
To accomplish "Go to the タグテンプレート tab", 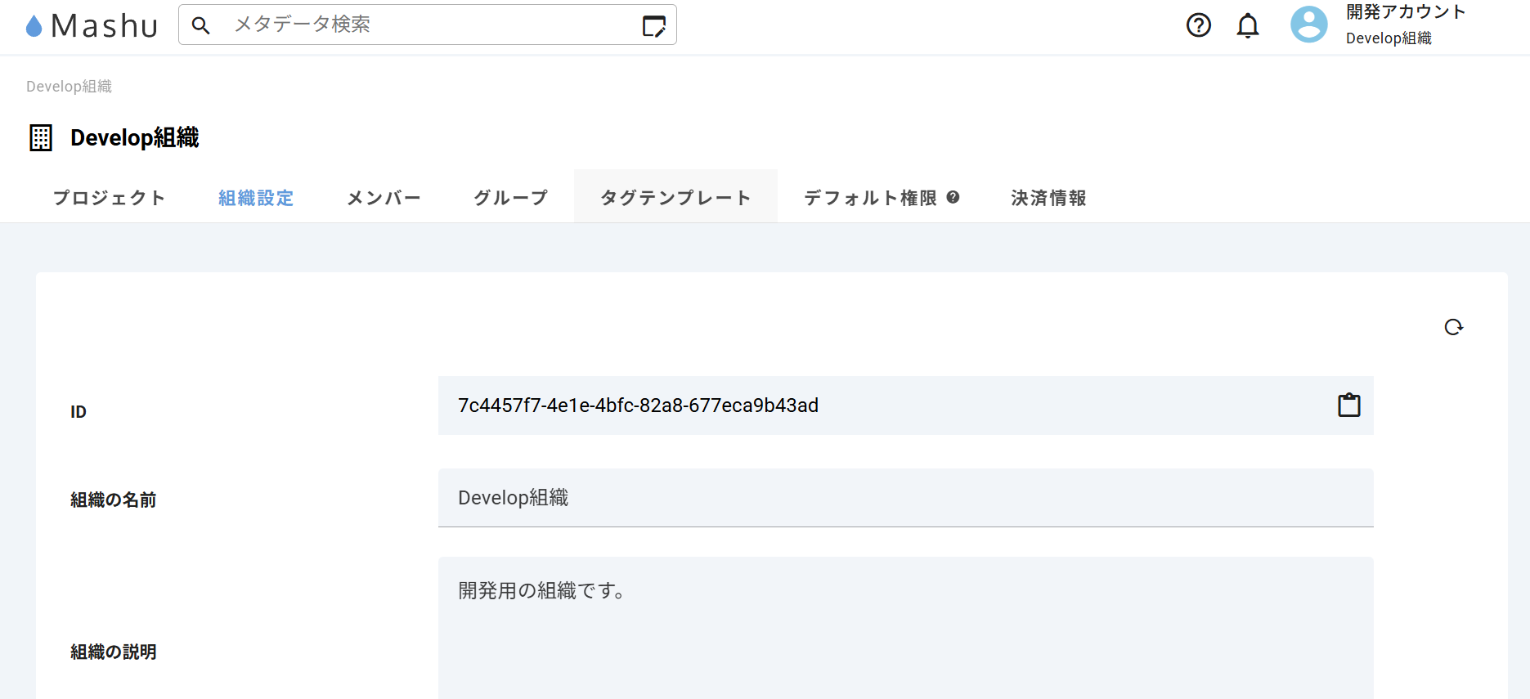I will pyautogui.click(x=675, y=198).
